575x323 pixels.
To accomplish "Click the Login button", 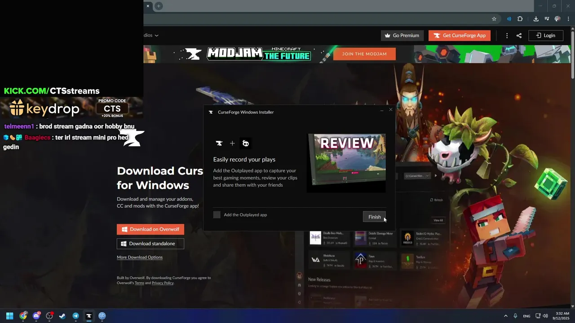I will [x=546, y=35].
